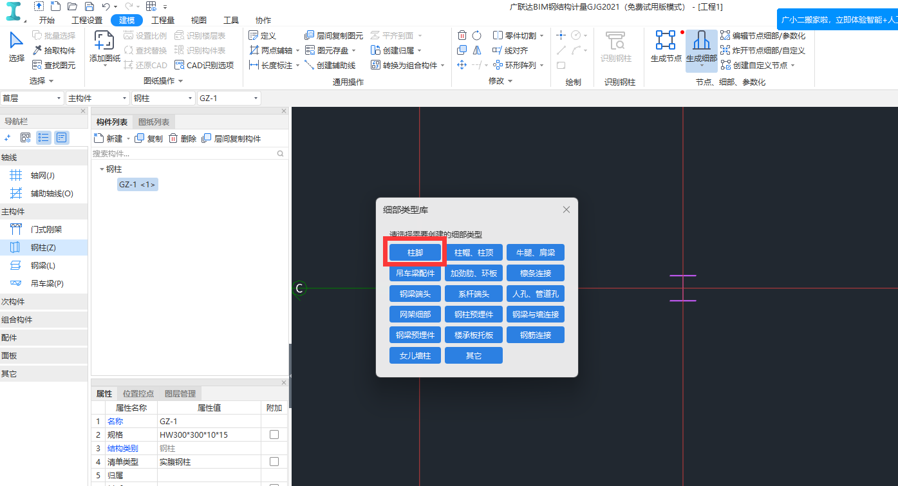Click 炸开节点细部/自定义

click(x=763, y=50)
